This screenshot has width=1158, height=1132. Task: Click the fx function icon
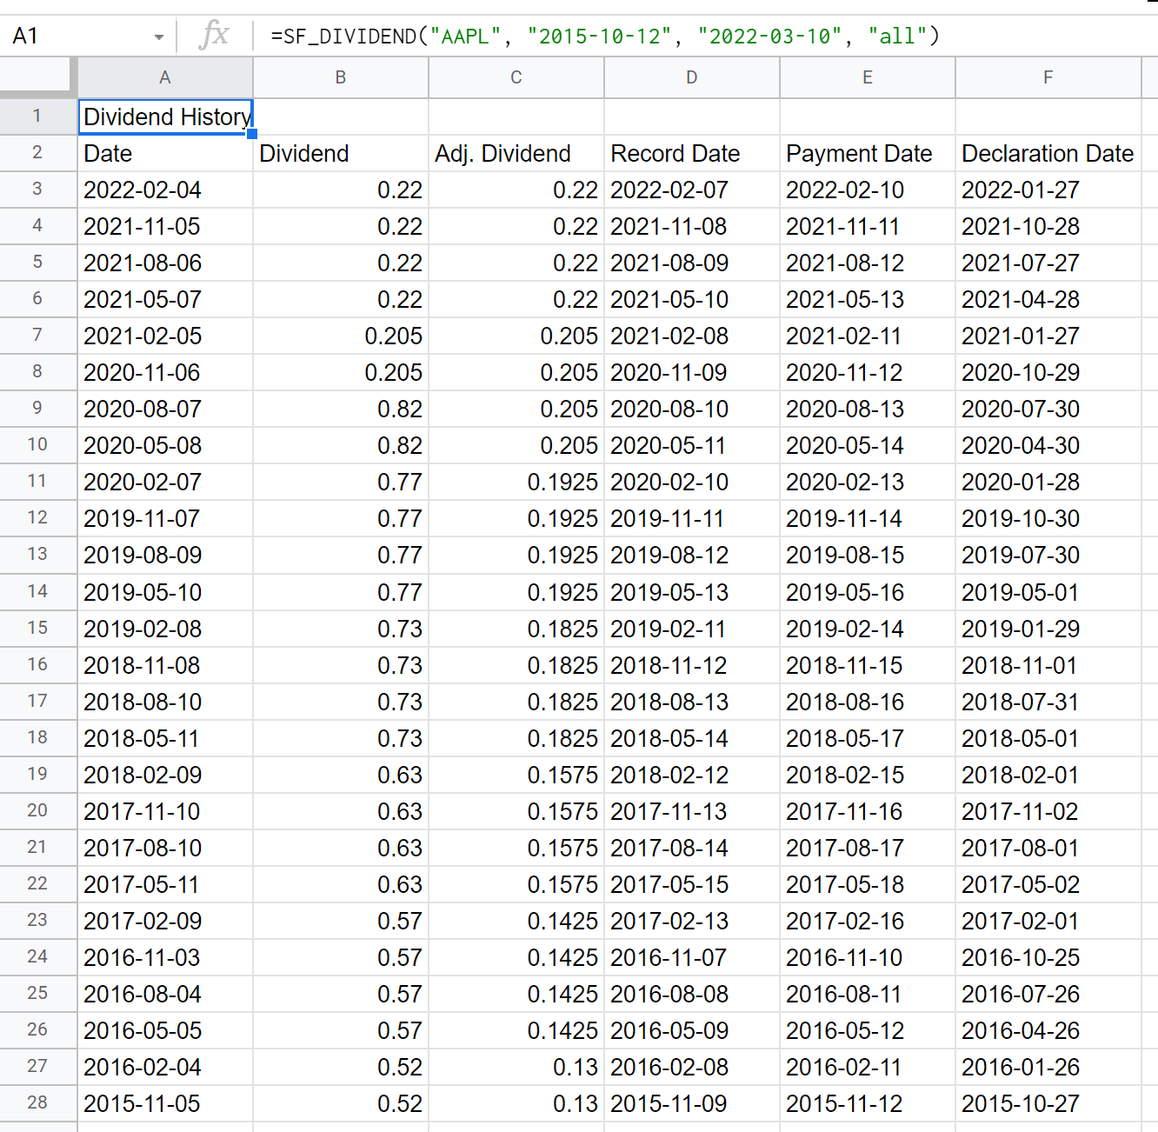click(214, 36)
